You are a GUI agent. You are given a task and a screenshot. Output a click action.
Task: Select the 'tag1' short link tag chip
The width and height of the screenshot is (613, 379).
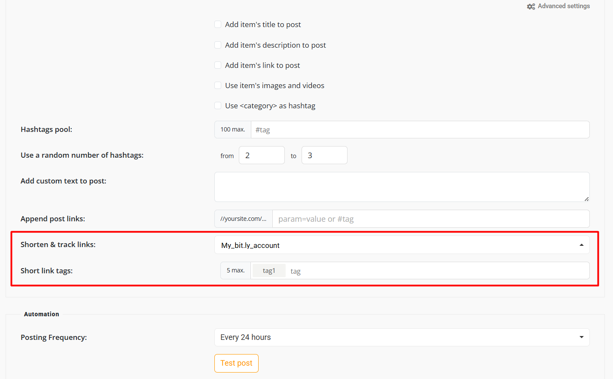[269, 271]
